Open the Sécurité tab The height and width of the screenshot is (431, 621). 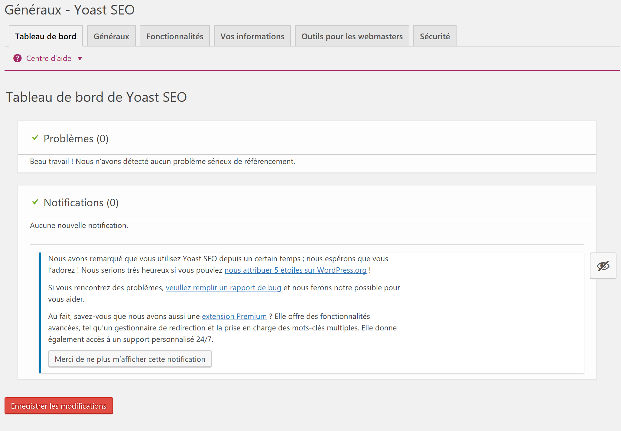(435, 36)
